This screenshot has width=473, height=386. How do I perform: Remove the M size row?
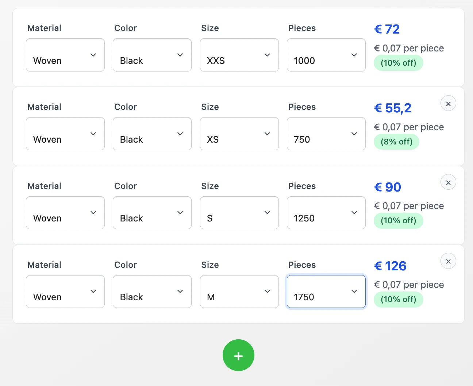pos(448,261)
